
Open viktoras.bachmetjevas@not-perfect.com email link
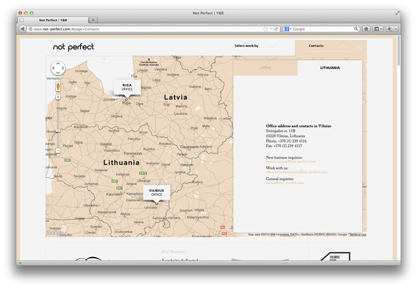click(297, 172)
